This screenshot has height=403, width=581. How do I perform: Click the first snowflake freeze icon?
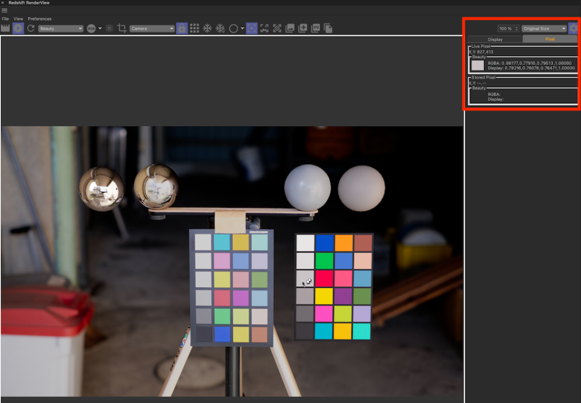click(208, 28)
